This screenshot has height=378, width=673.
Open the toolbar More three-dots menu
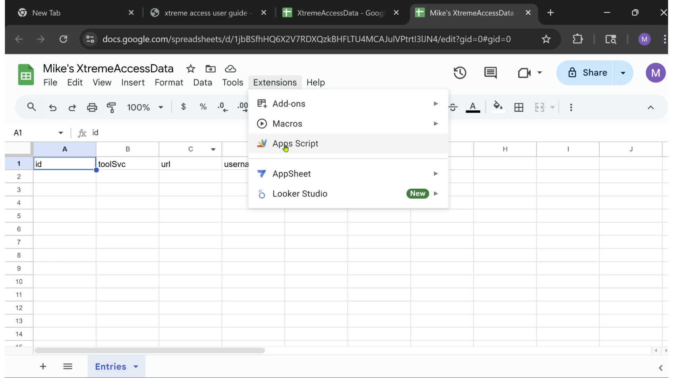[x=571, y=107]
